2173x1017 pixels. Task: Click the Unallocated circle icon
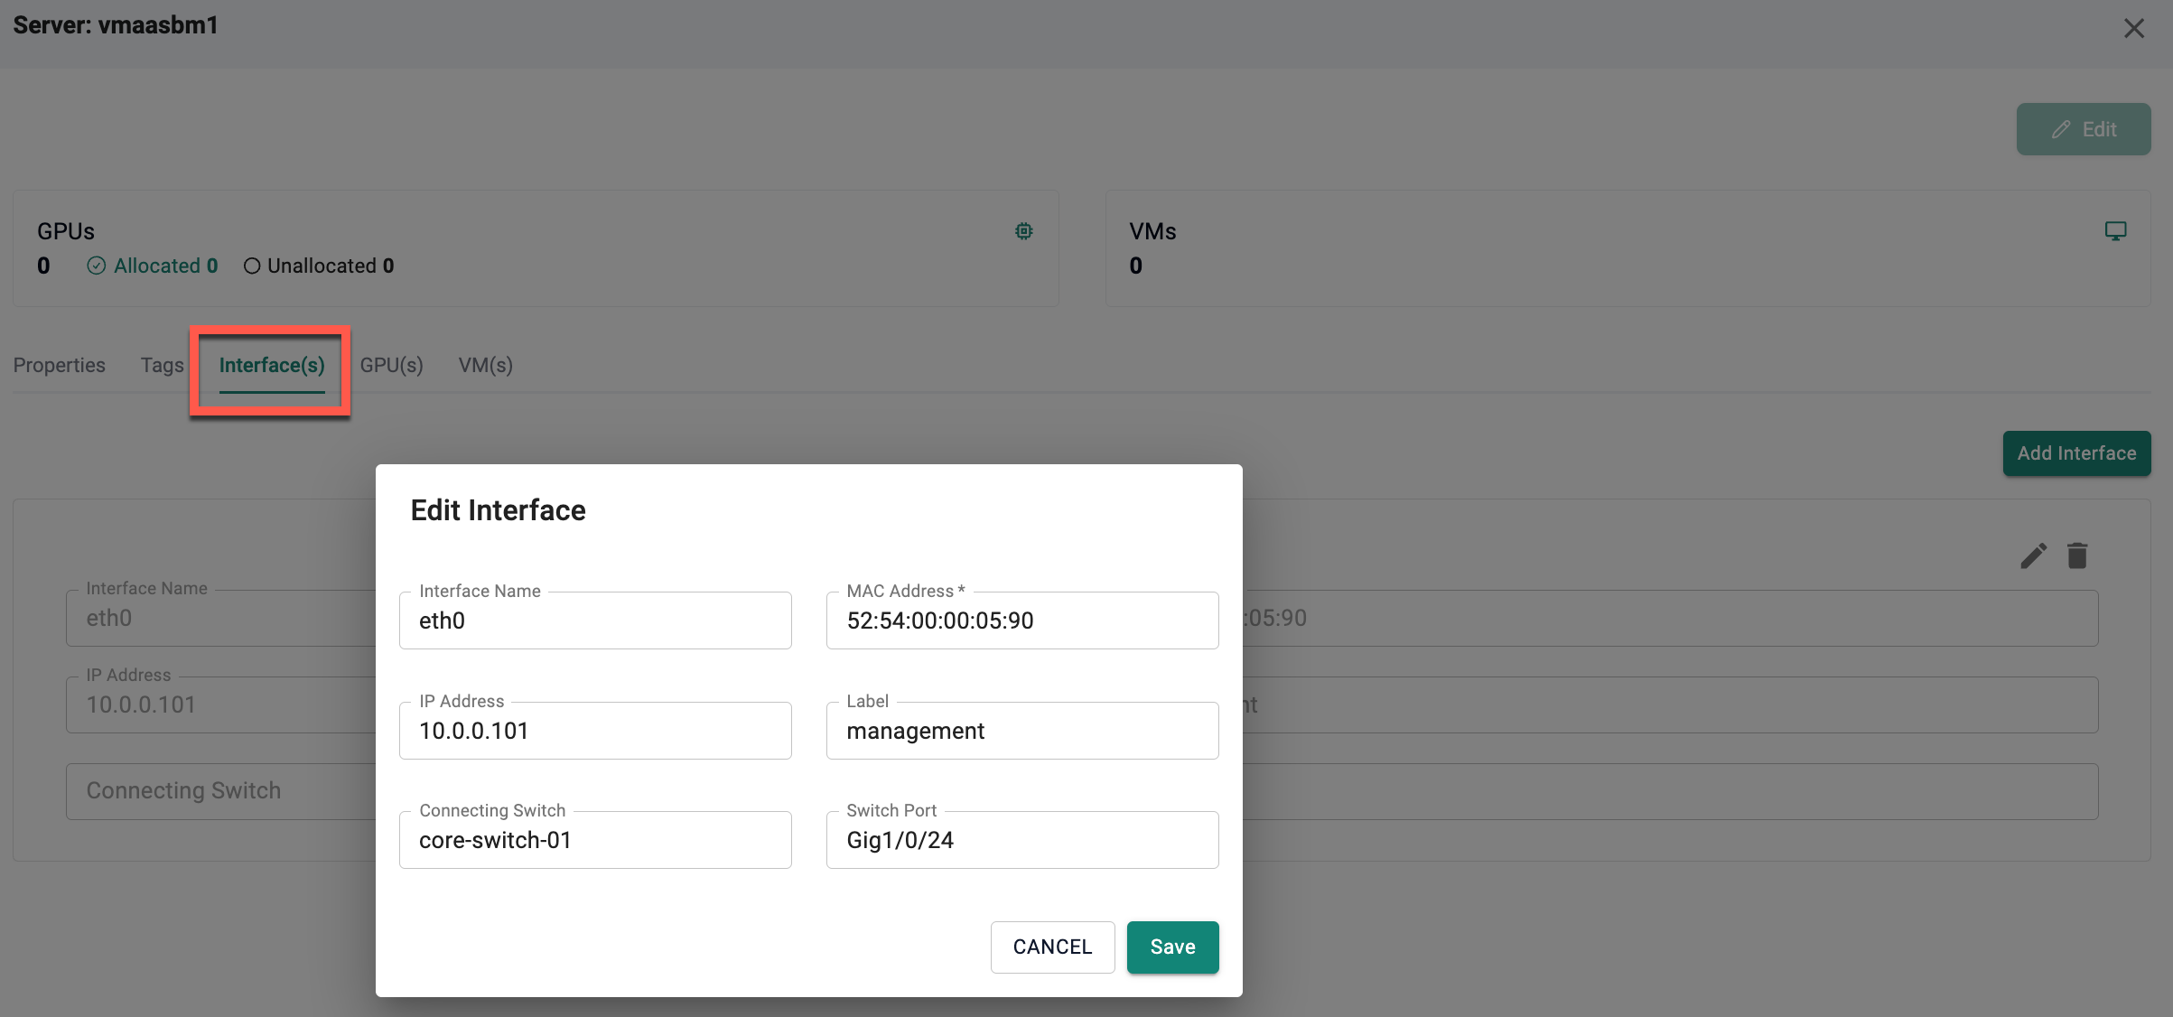252,266
